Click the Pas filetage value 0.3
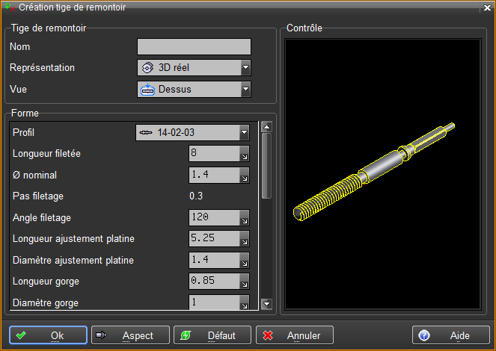This screenshot has width=496, height=351. point(196,196)
